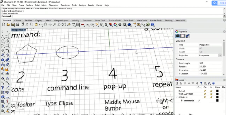Click the layer filter funnel icon
The image size is (226, 115).
[201, 83]
